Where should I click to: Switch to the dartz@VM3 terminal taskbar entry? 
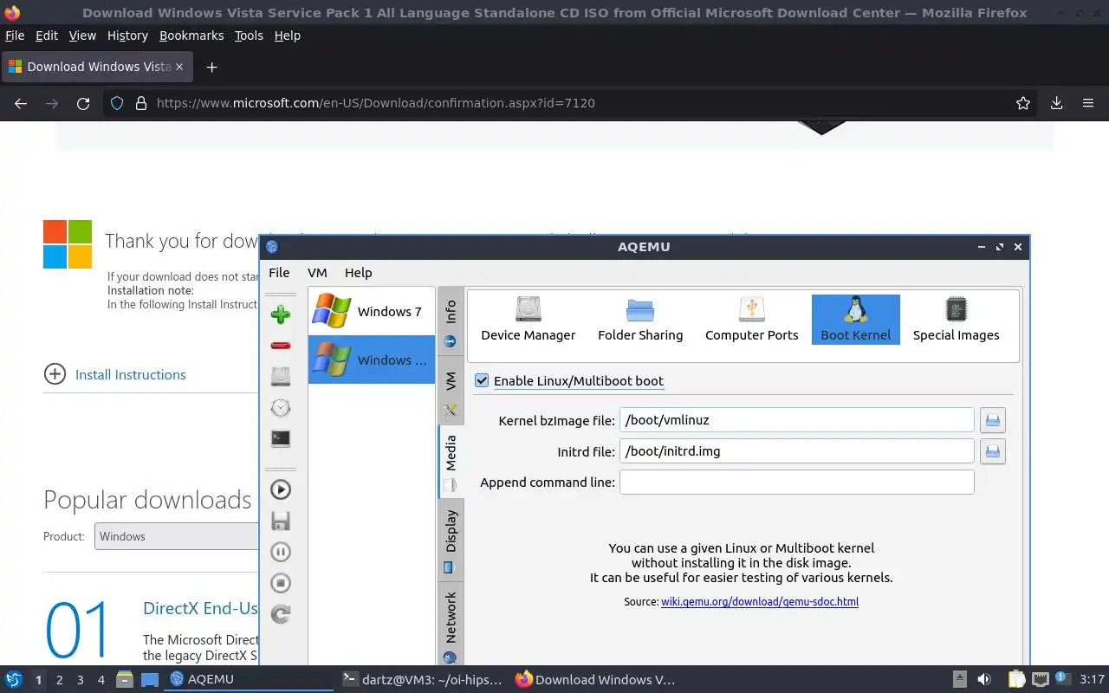[422, 679]
